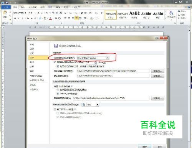Viewport: 192px width, 148px height.
Task: Open the font size dropdown
Action: click(36, 13)
